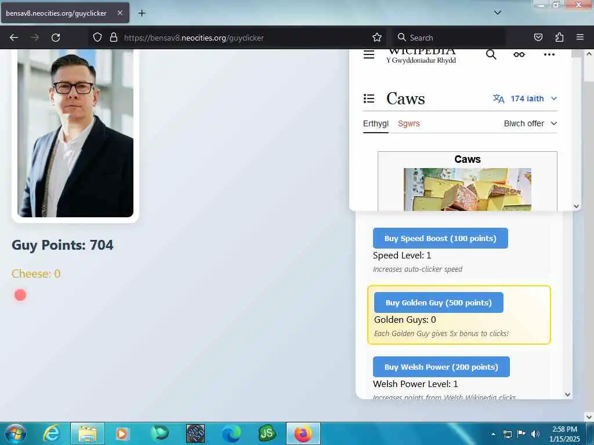Open the green bird app on taskbar
The height and width of the screenshot is (445, 594).
160,433
